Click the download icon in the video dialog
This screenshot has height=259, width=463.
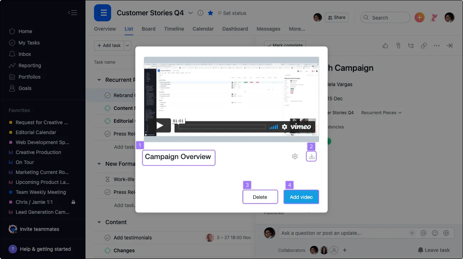click(x=312, y=156)
